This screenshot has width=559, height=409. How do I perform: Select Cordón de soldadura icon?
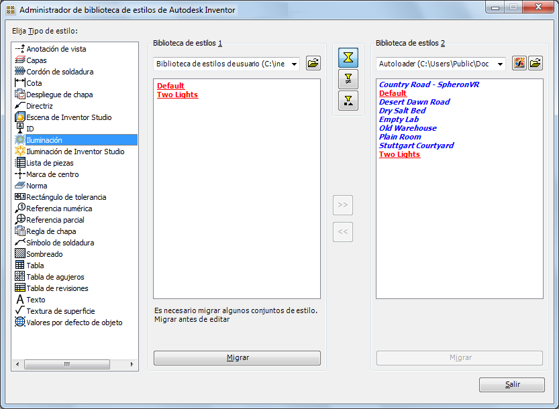coord(20,72)
